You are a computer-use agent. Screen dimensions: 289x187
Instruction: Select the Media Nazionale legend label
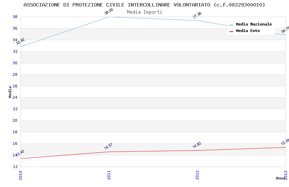(254, 24)
